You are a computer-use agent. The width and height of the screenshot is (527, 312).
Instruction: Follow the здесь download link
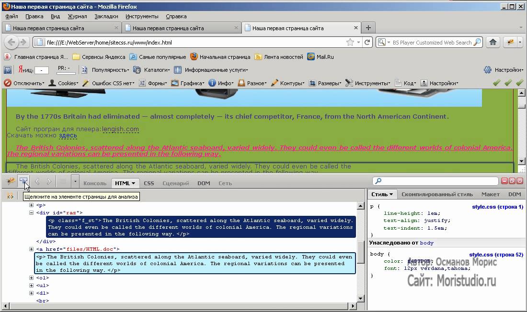tap(68, 135)
